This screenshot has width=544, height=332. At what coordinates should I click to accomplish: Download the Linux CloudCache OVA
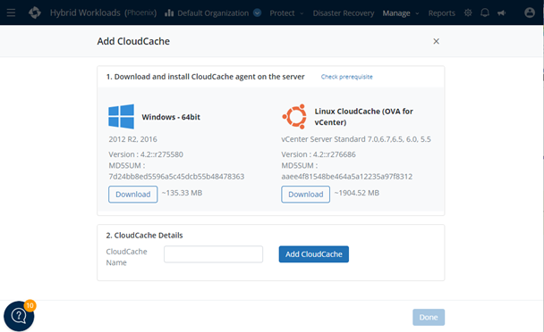pos(306,195)
